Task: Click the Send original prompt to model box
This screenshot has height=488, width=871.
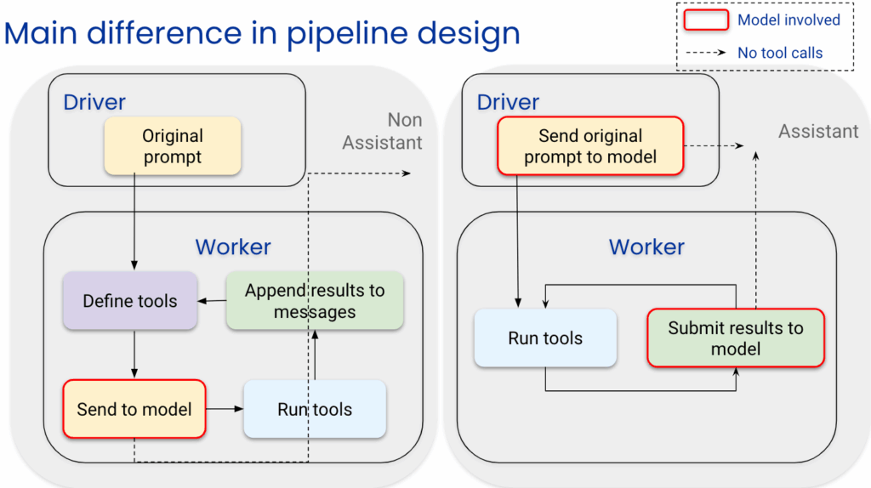Action: [590, 146]
